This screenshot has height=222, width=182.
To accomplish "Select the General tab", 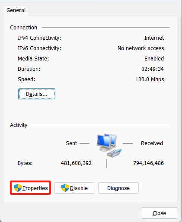I will [16, 10].
